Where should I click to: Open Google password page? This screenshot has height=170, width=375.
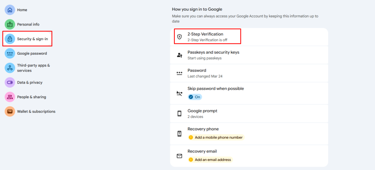tap(32, 53)
